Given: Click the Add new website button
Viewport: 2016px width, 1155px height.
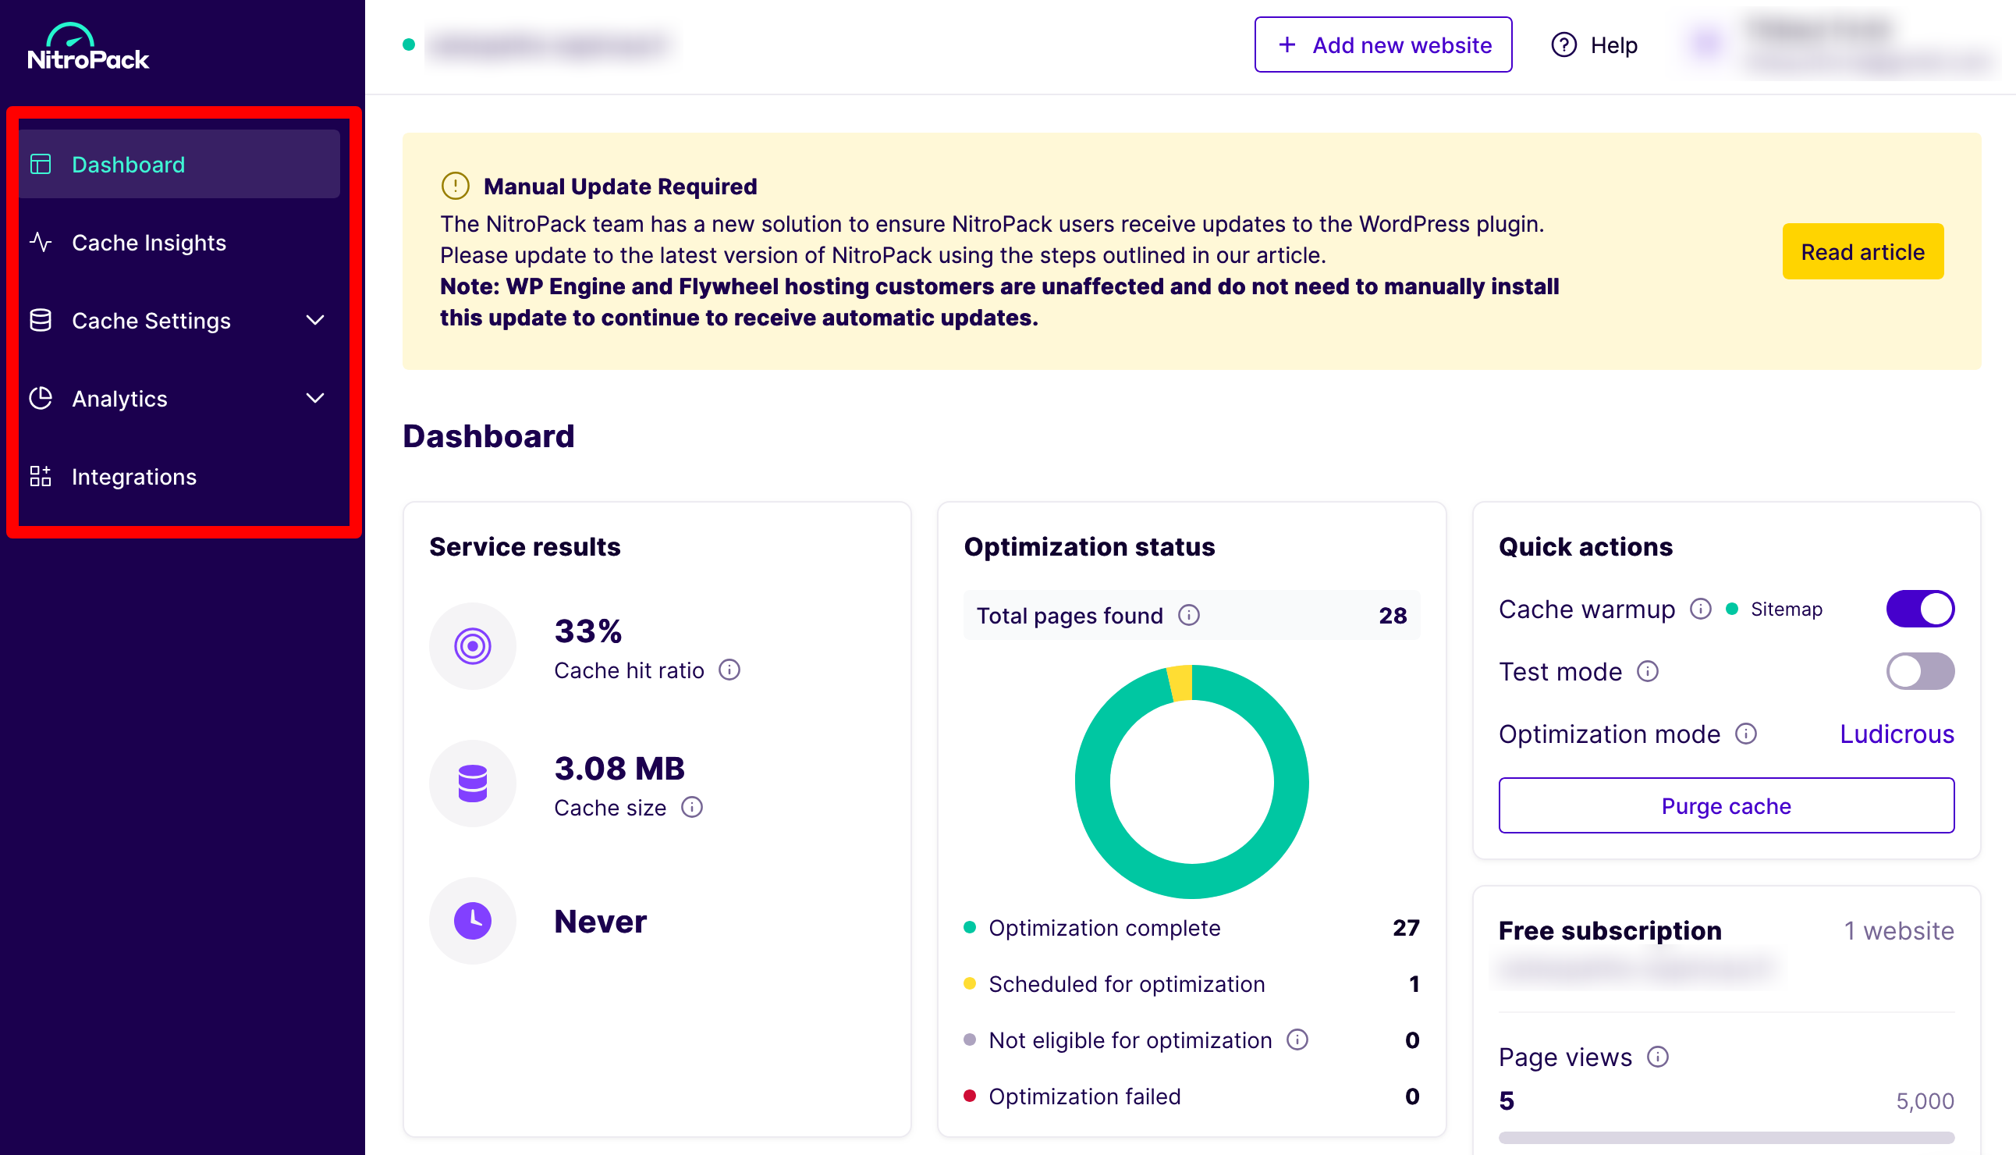Looking at the screenshot, I should tap(1383, 45).
